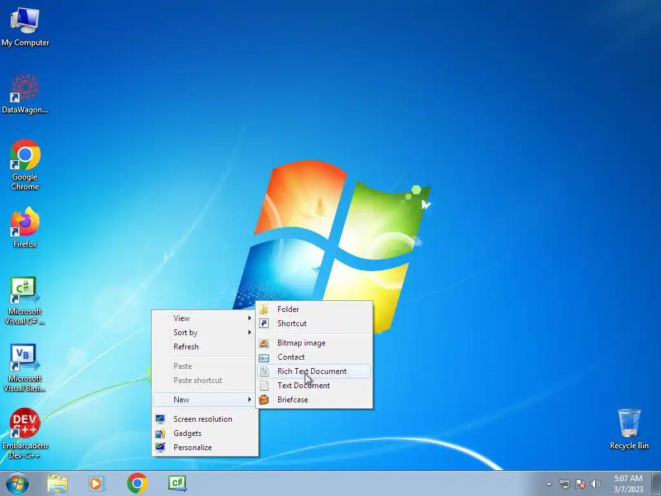661x496 pixels.
Task: Choose Personalize from context menu
Action: pyautogui.click(x=205, y=448)
